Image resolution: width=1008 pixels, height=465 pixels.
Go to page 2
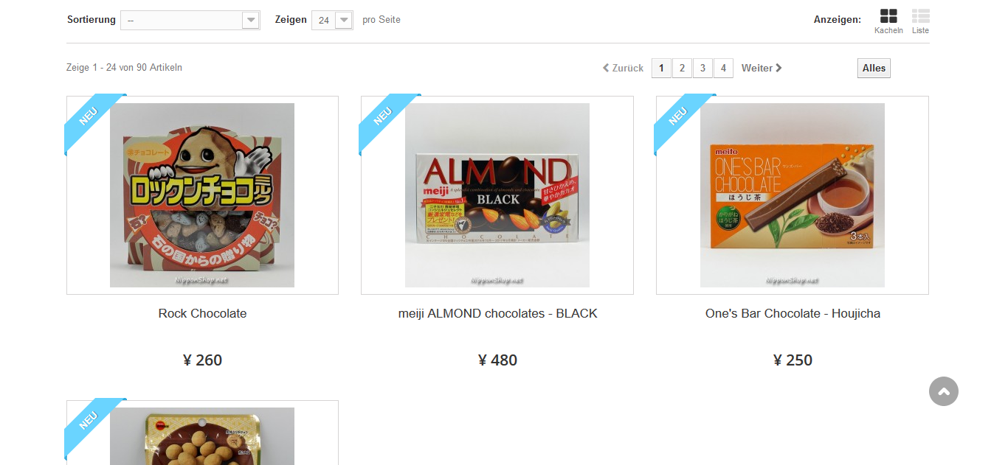tap(682, 68)
